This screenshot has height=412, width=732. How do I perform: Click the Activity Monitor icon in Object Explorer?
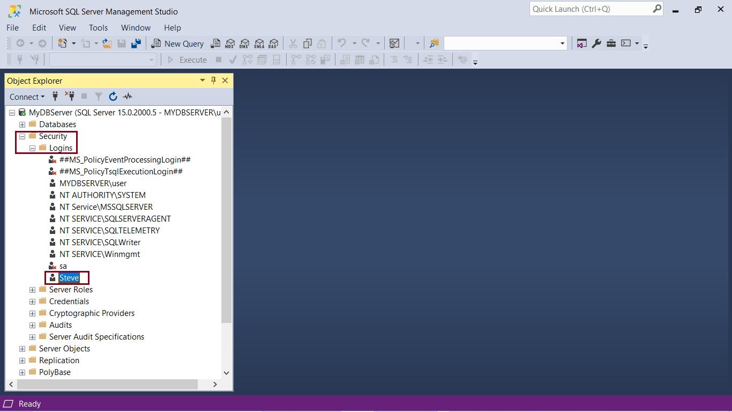(127, 97)
